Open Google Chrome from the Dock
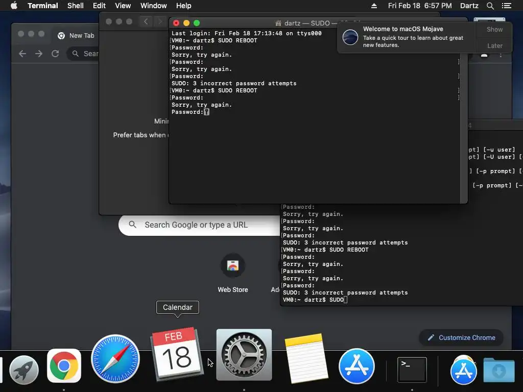Viewport: 523px width, 392px height. click(64, 366)
